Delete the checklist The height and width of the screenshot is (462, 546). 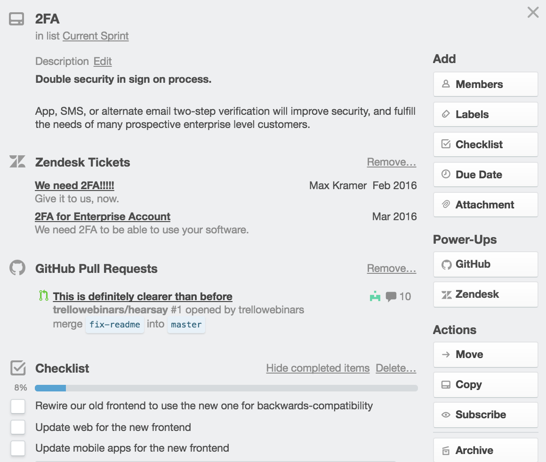[x=396, y=368]
